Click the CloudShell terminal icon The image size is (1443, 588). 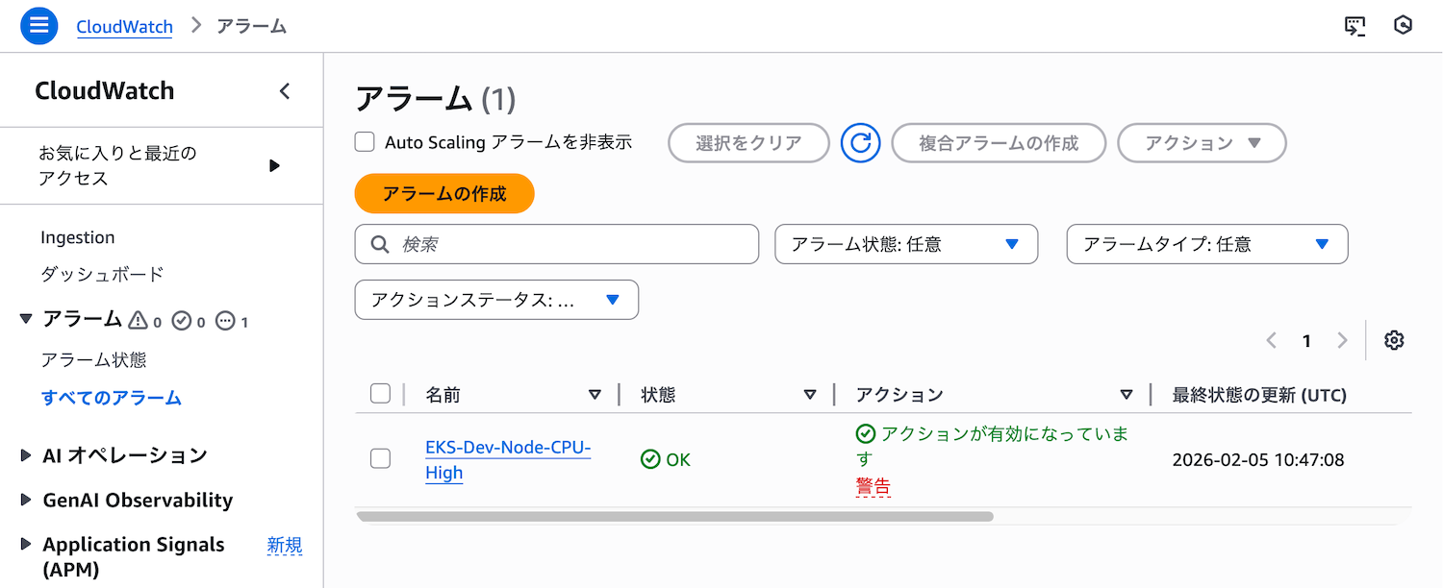1354,26
